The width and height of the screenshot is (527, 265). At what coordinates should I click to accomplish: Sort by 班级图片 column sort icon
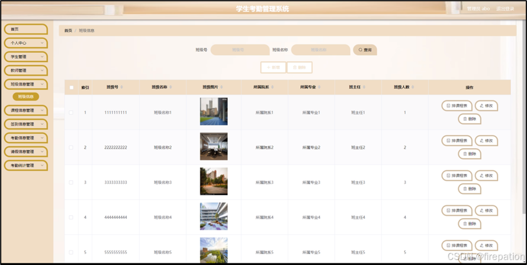pos(221,87)
